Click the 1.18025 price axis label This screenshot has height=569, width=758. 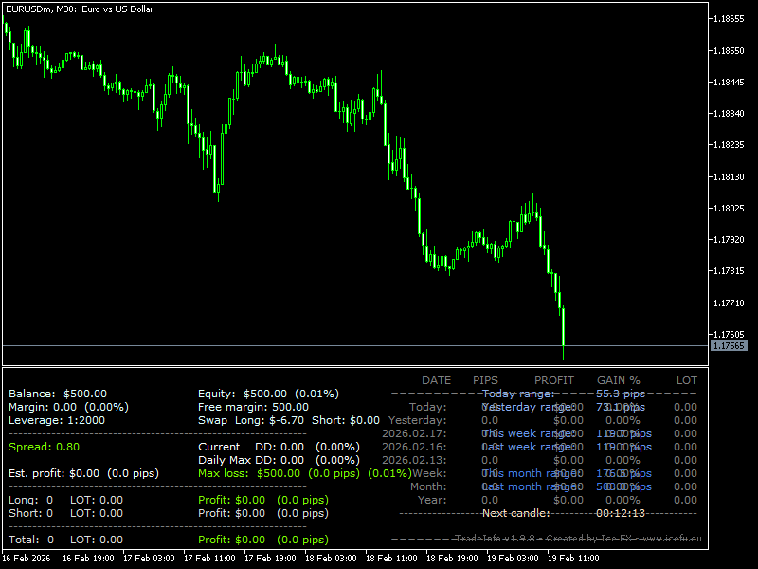[x=729, y=209]
